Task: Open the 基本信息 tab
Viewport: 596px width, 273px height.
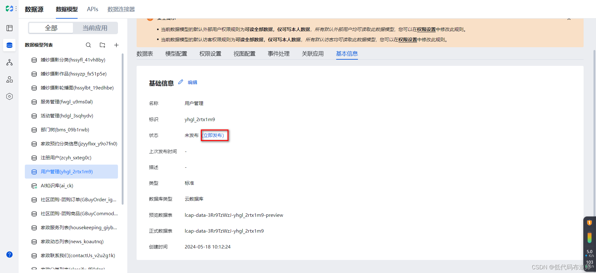Action: pos(347,54)
